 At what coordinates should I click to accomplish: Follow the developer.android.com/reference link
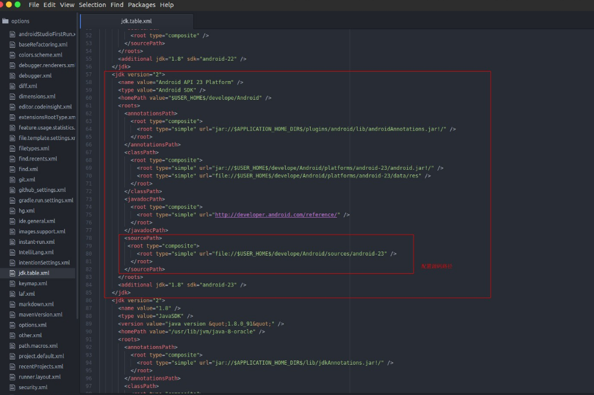(x=277, y=215)
